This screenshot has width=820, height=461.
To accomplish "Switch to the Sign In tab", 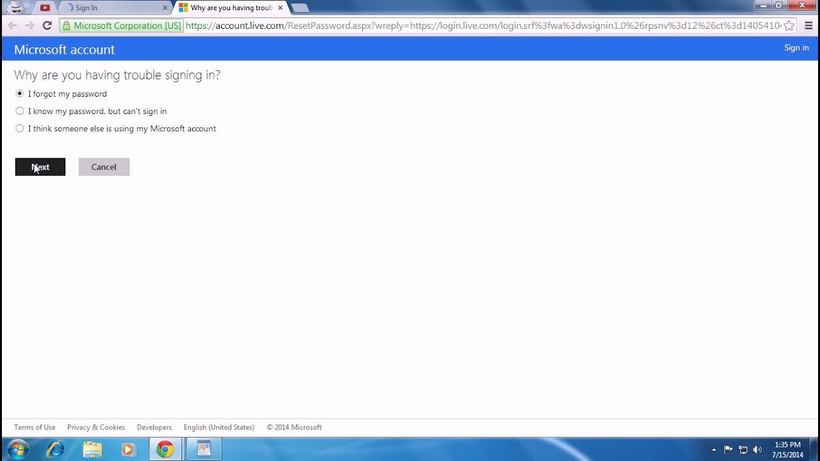I will click(115, 8).
